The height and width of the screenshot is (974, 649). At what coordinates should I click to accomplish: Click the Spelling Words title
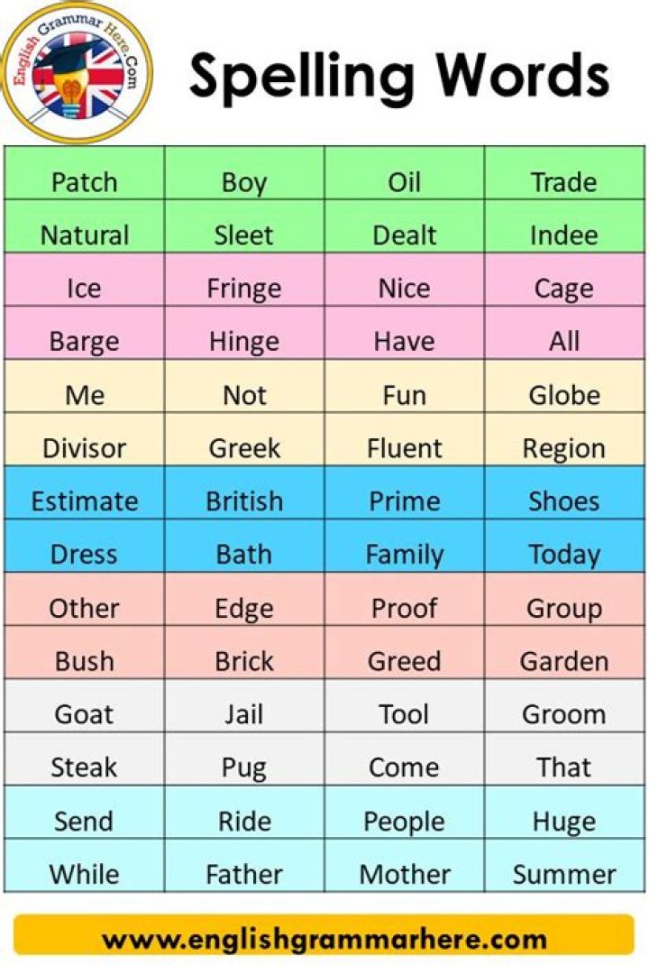(398, 76)
